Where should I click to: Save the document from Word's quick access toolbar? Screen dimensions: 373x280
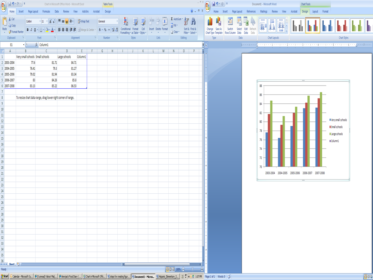click(214, 4)
